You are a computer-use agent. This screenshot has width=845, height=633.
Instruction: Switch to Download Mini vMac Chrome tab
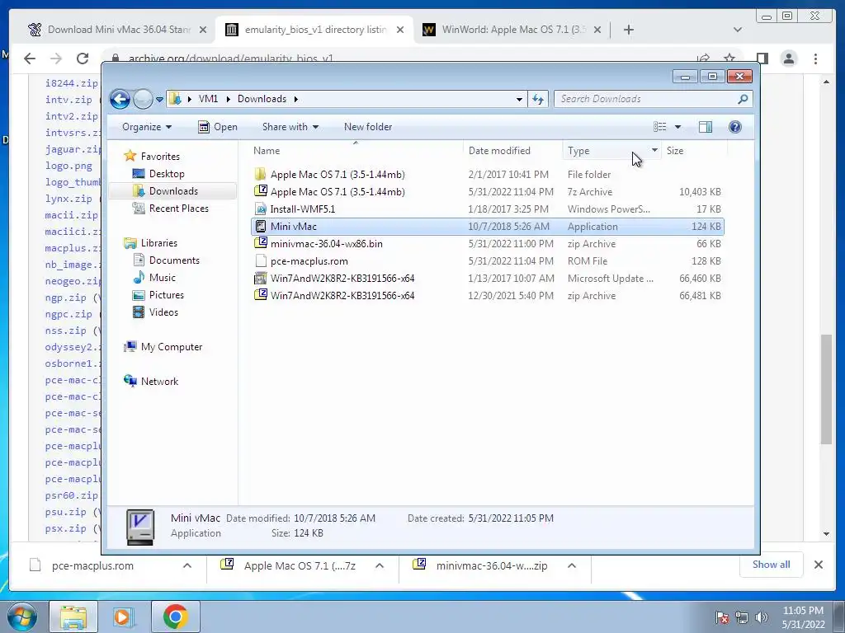[x=117, y=30]
